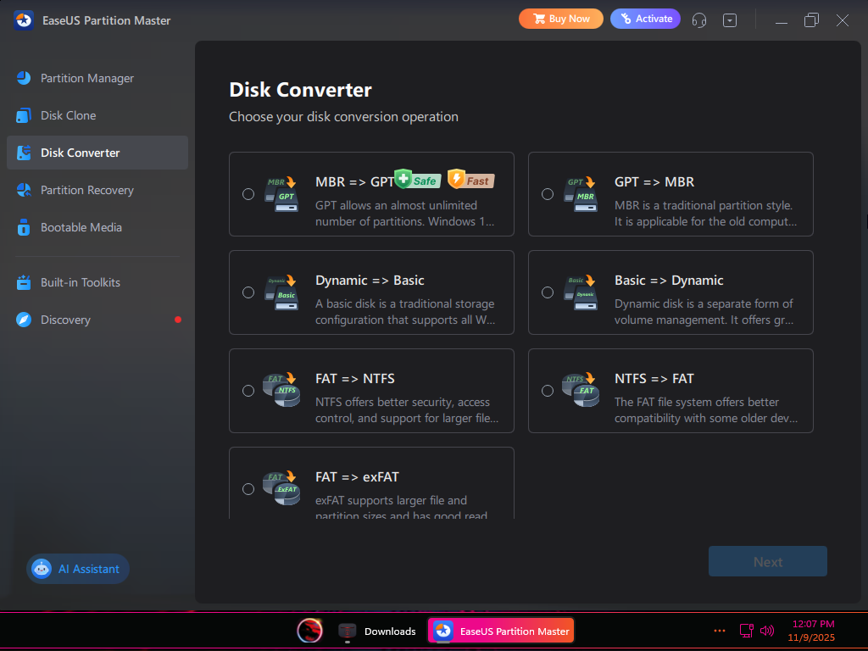Click description "GPT allows an almost unlimited"
This screenshot has width=868, height=651.
397,205
